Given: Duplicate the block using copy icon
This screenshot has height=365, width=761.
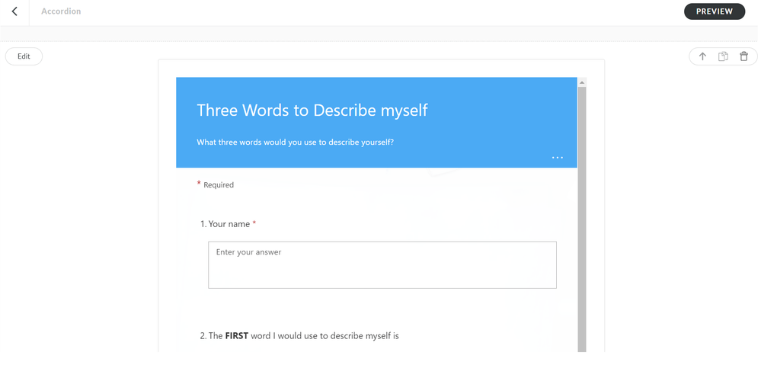Looking at the screenshot, I should pos(723,56).
